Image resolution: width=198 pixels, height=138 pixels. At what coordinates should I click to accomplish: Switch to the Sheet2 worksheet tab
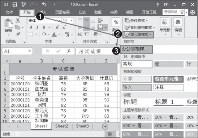click(62, 126)
